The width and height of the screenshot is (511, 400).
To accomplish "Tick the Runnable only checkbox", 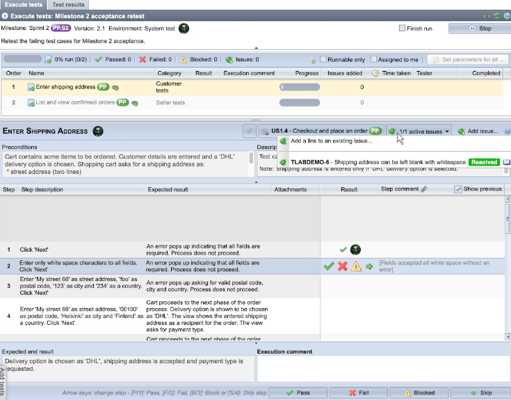I will (323, 59).
